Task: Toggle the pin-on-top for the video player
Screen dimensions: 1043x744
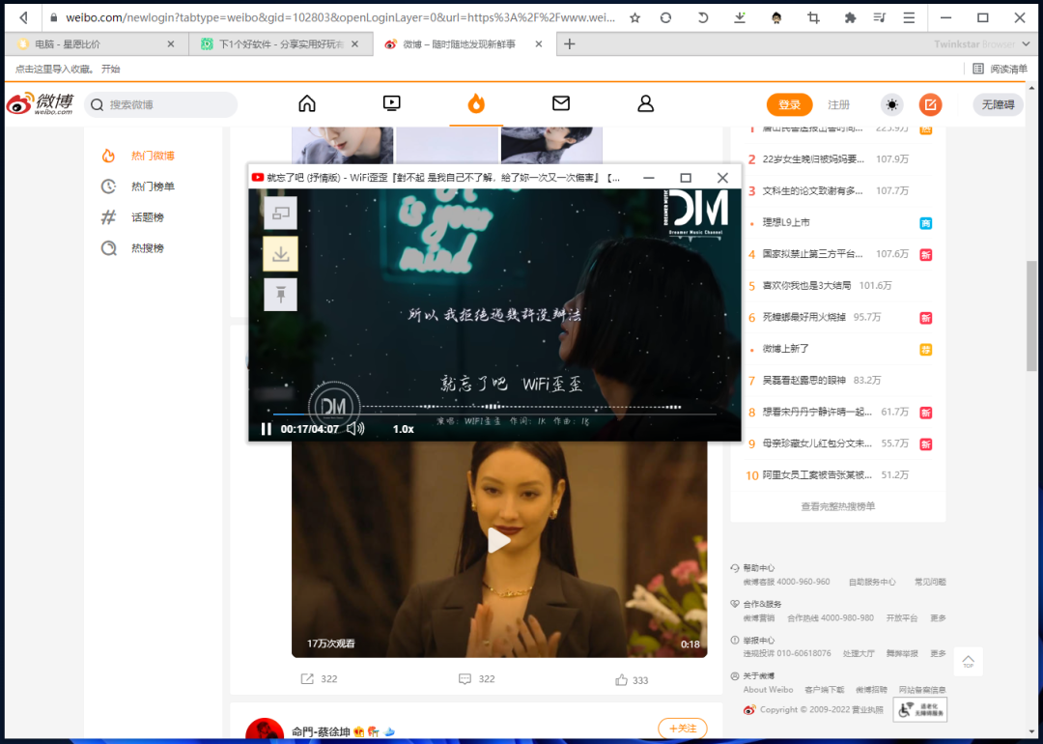Action: 280,295
